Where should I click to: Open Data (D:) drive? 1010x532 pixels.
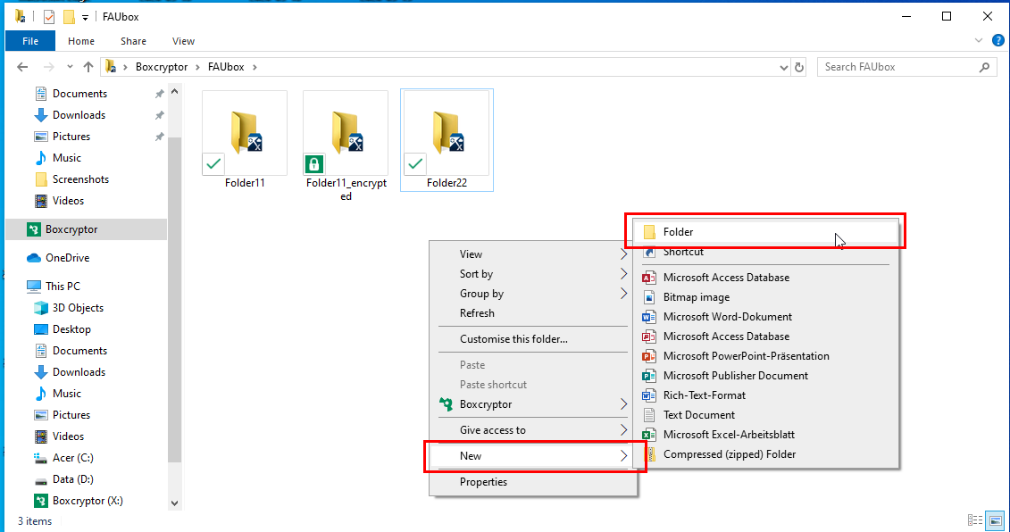click(x=72, y=479)
